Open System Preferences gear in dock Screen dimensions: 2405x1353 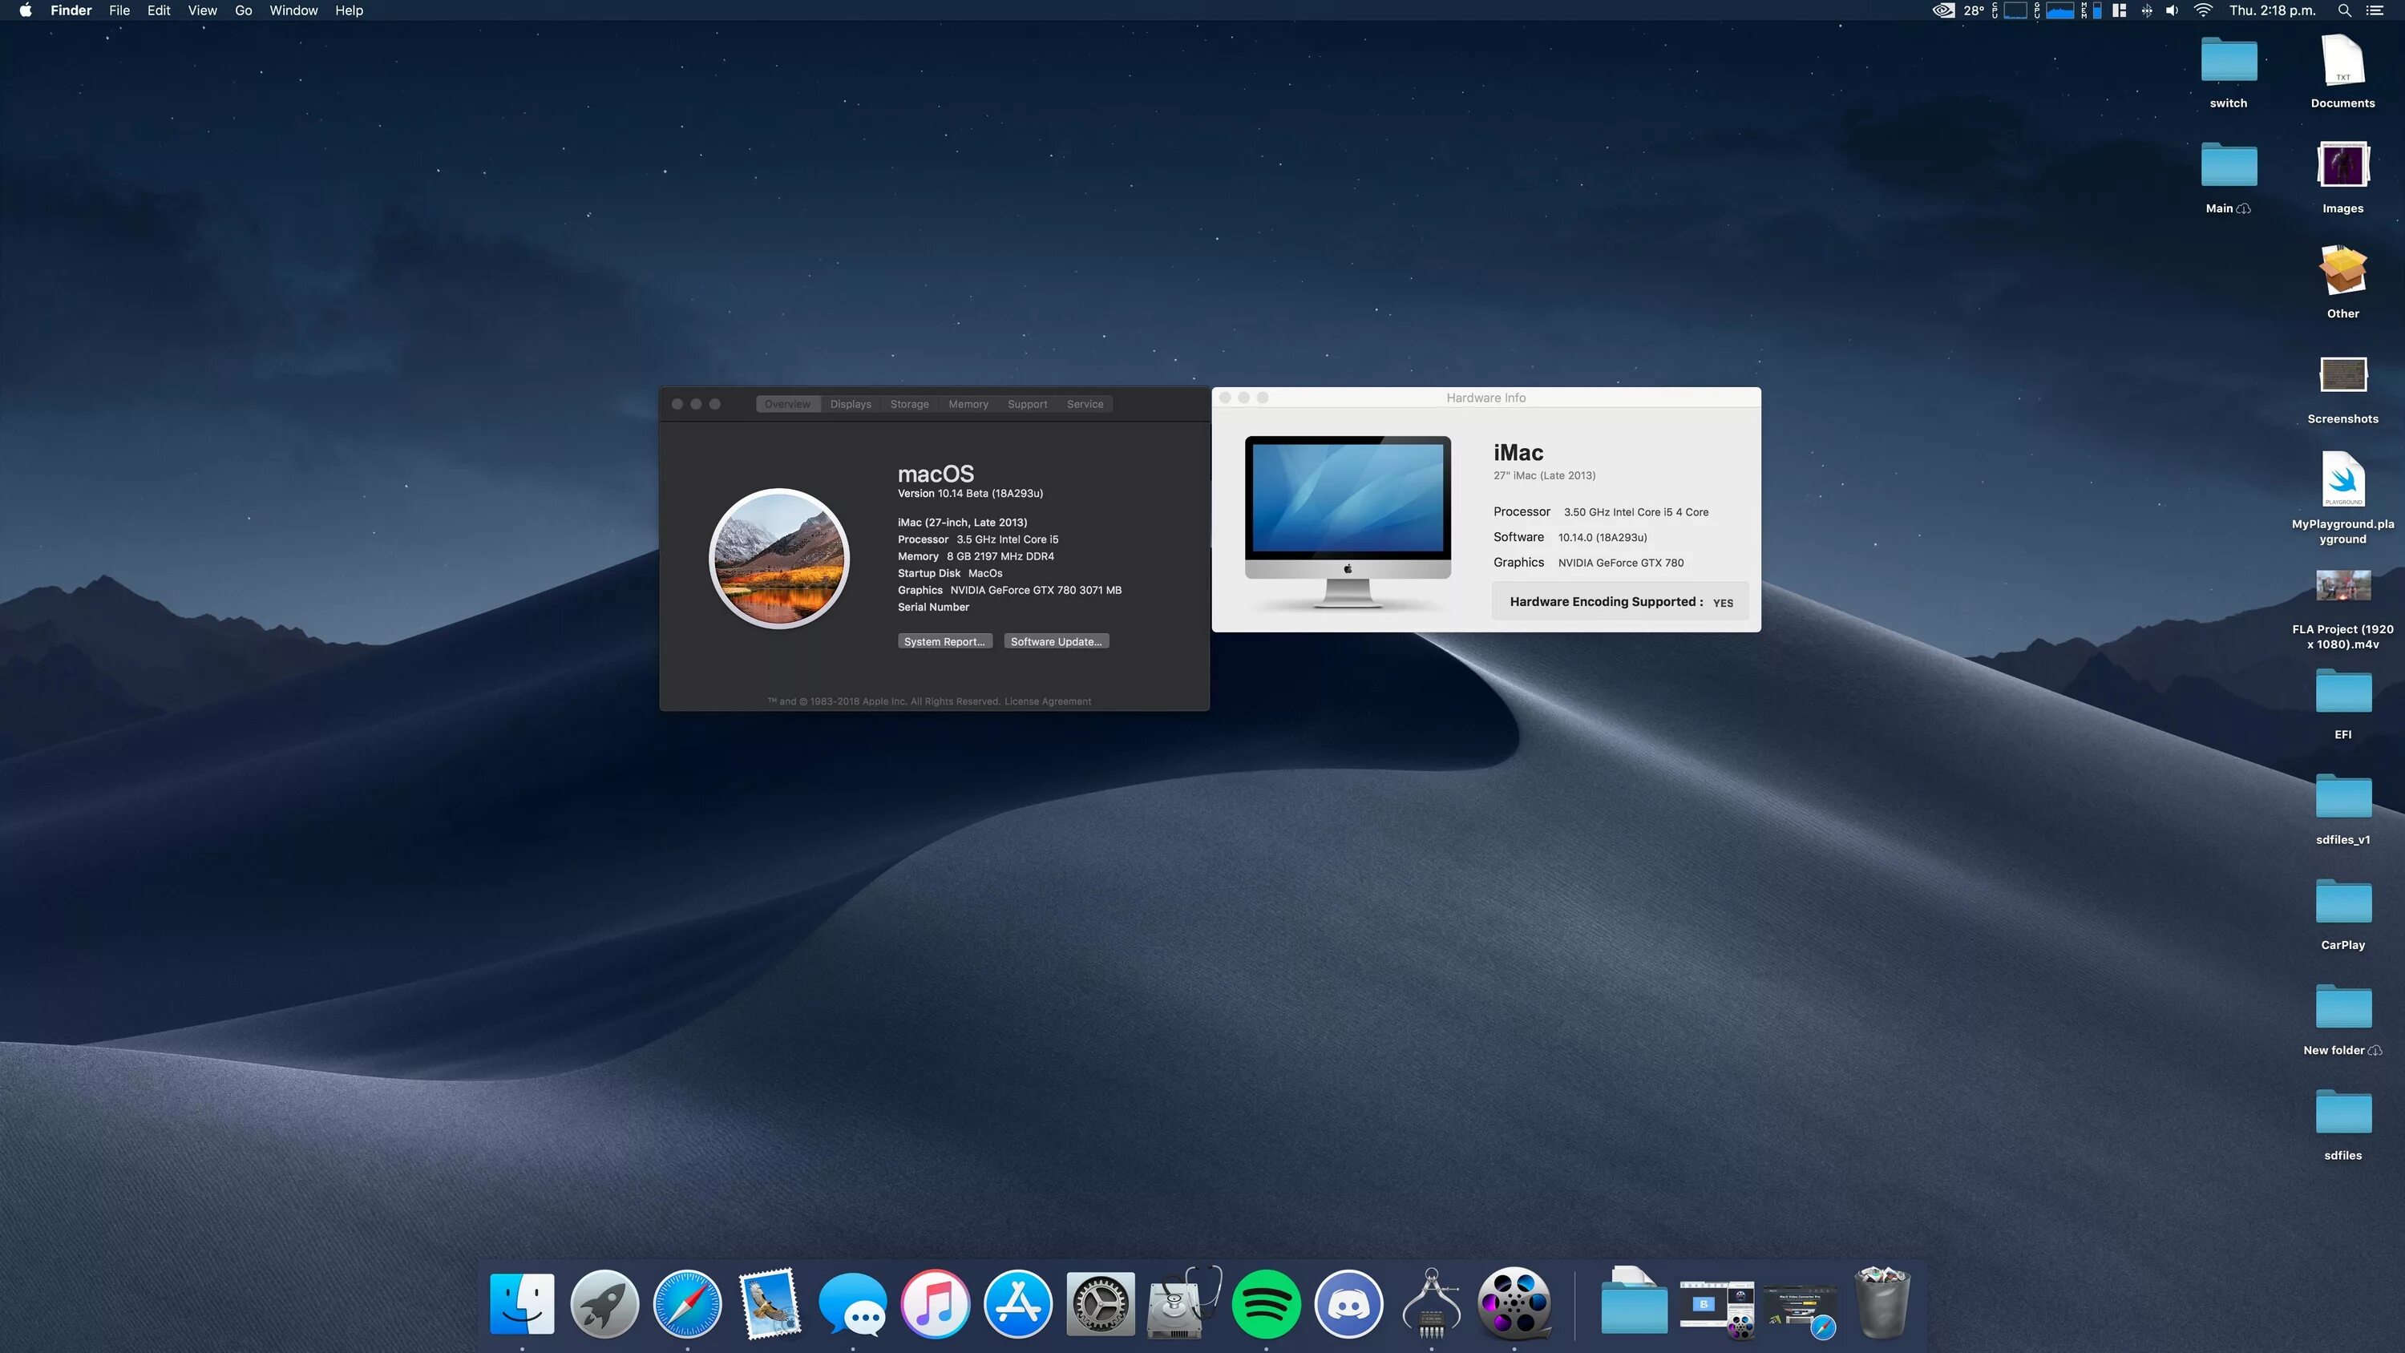1100,1303
